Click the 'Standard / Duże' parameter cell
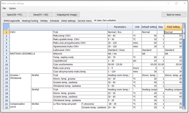Screen dimensions: 189x113 click(x=120, y=50)
